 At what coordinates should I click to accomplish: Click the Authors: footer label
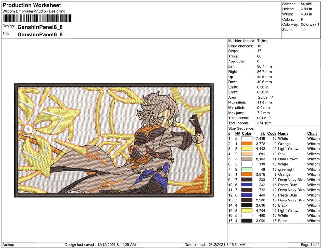9,245
